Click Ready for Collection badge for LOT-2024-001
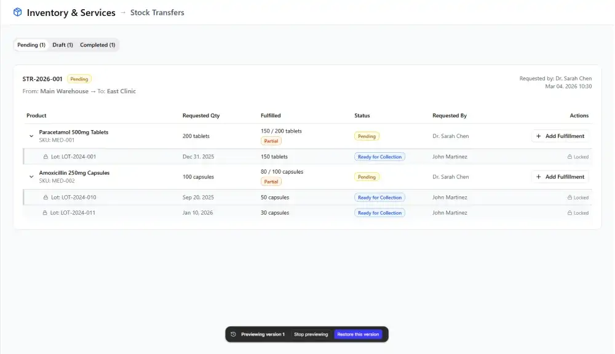Screen dimensions: 615x354 (379, 157)
